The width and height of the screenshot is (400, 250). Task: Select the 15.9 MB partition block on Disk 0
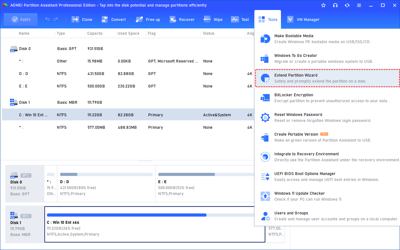point(51,184)
